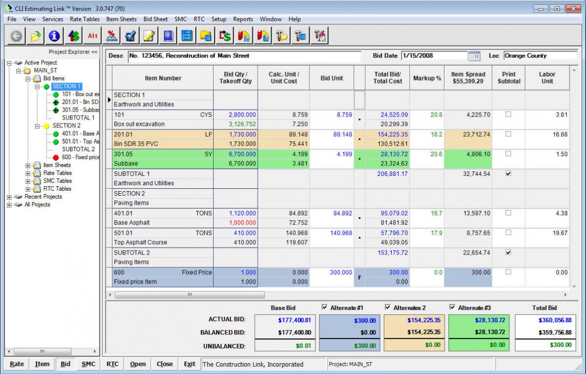This screenshot has width=586, height=374.
Task: Uncheck the Alternate #1 checkbox
Action: (x=324, y=307)
